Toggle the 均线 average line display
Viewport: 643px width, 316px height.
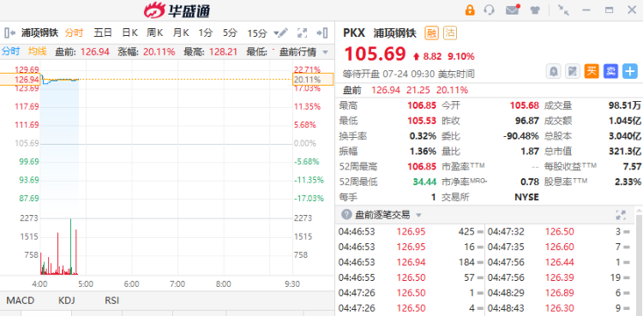[x=38, y=51]
